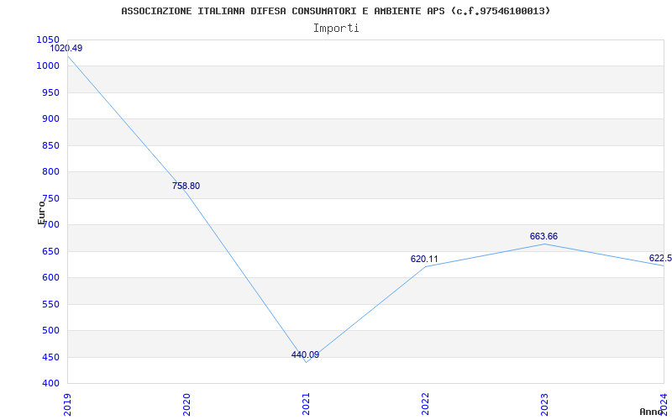Viewport: 672px width, 420px height.
Task: Click the 950 y-axis value
Action: click(x=50, y=92)
